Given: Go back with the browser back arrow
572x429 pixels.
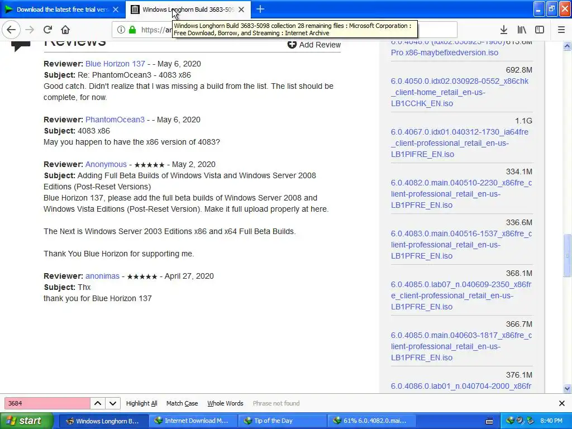Looking at the screenshot, I should (11, 30).
